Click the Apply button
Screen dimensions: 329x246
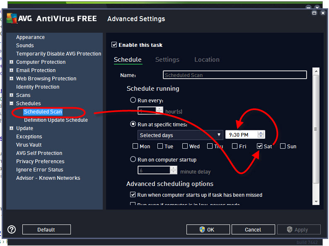[299, 229]
